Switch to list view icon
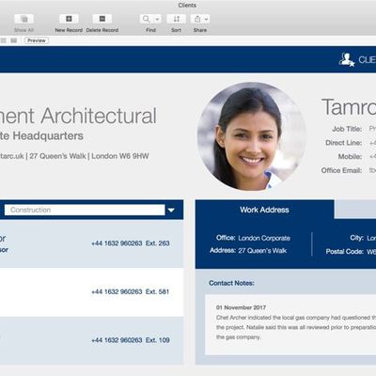This screenshot has width=376, height=376. 4,40
